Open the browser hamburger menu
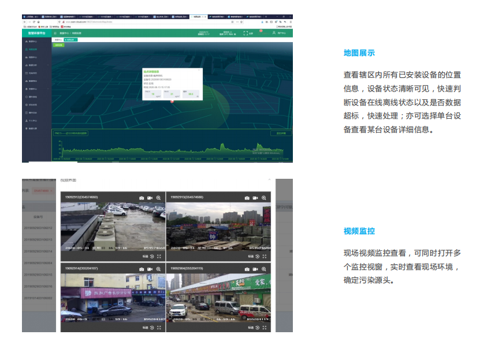 [x=291, y=22]
